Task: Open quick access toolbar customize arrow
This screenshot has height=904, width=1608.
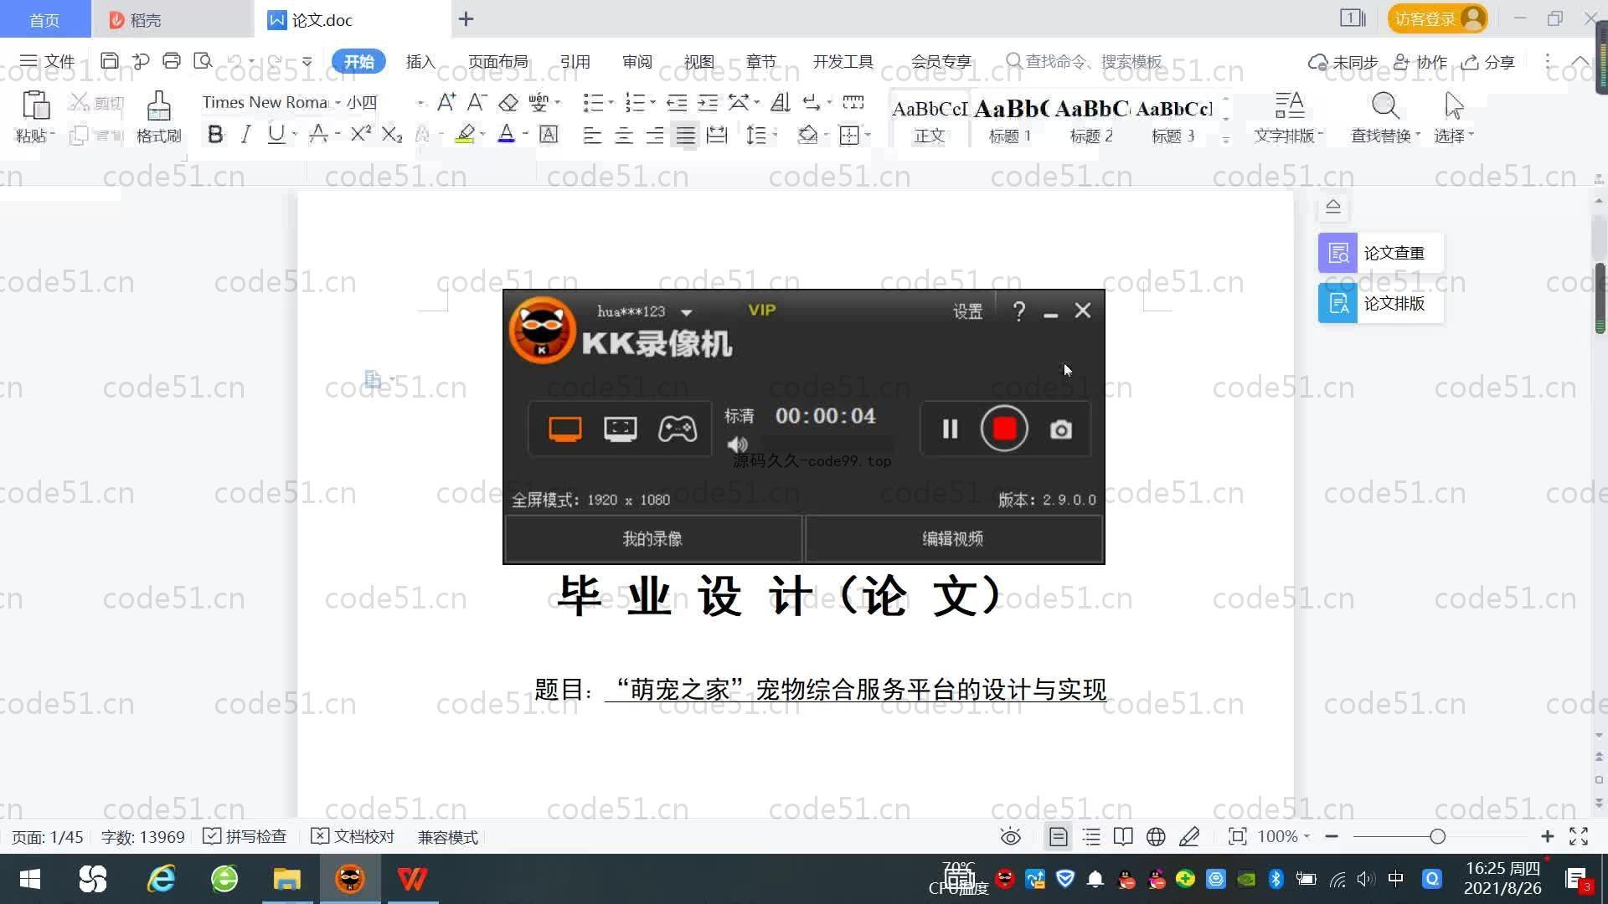Action: pos(307,61)
